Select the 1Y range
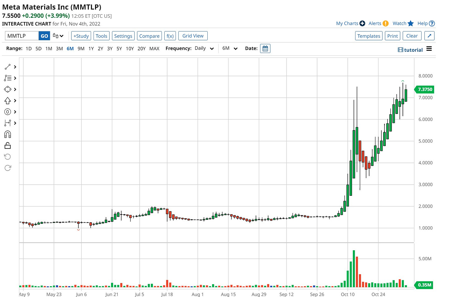The width and height of the screenshot is (454, 297). click(91, 49)
